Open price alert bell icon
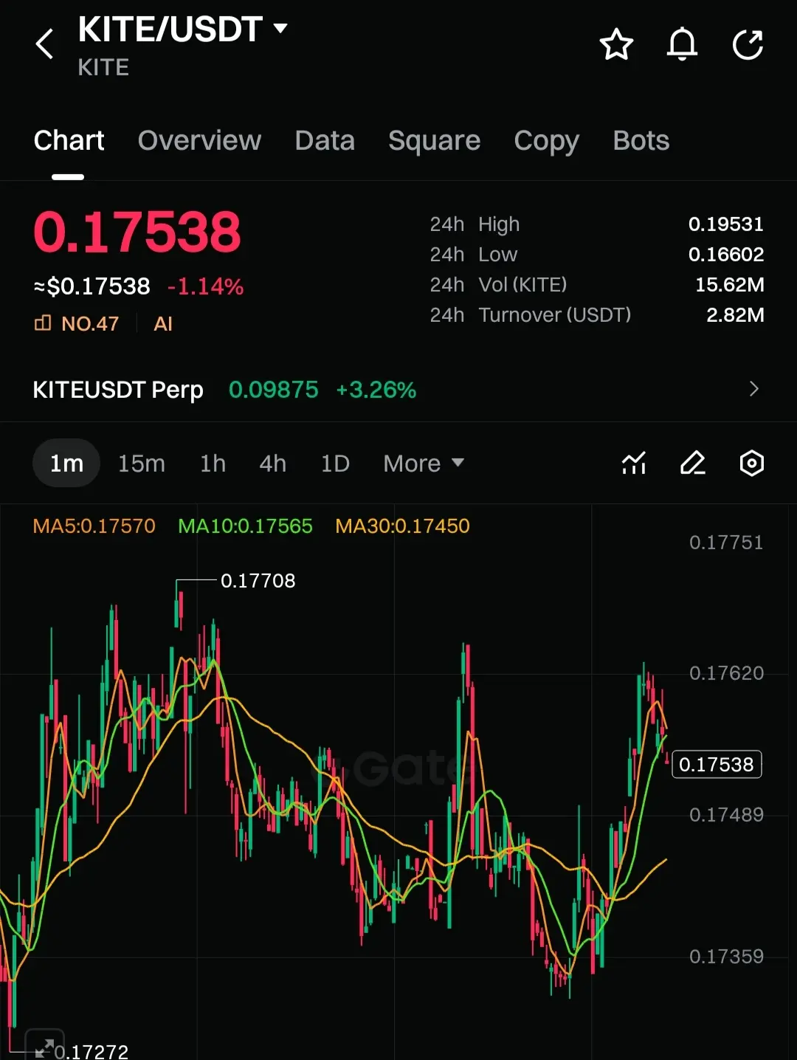Image resolution: width=797 pixels, height=1060 pixels. click(x=682, y=44)
